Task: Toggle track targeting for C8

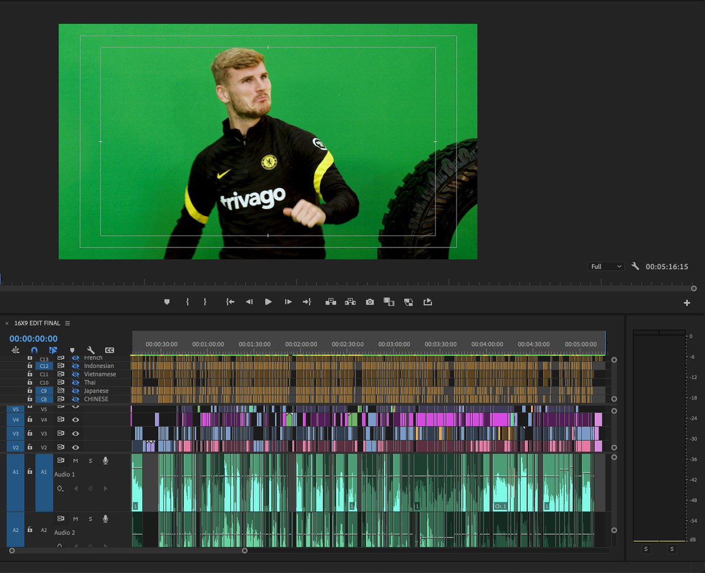Action: [x=44, y=399]
